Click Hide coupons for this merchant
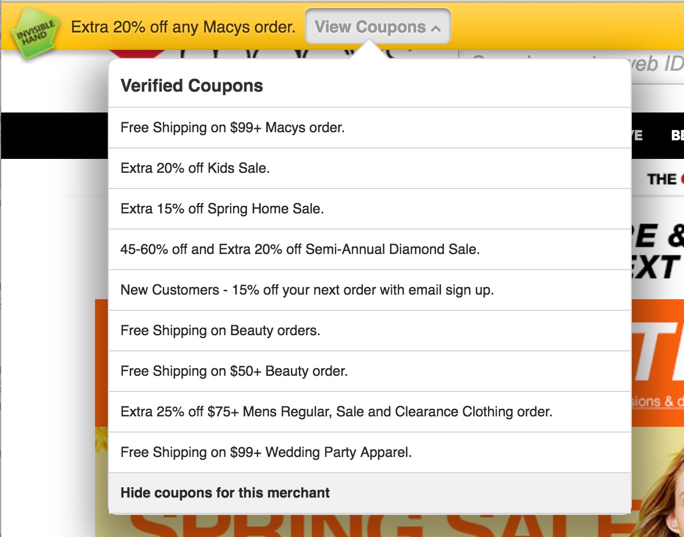The image size is (684, 537). (225, 493)
